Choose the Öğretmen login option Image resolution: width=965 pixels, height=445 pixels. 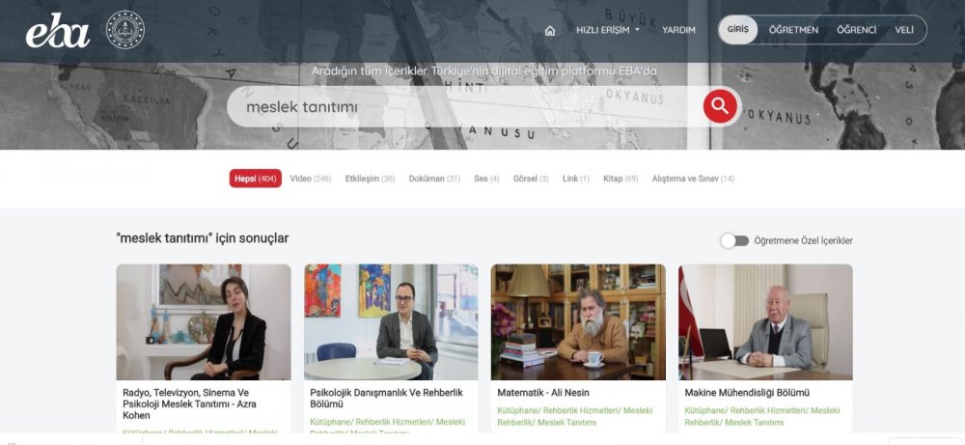[793, 30]
